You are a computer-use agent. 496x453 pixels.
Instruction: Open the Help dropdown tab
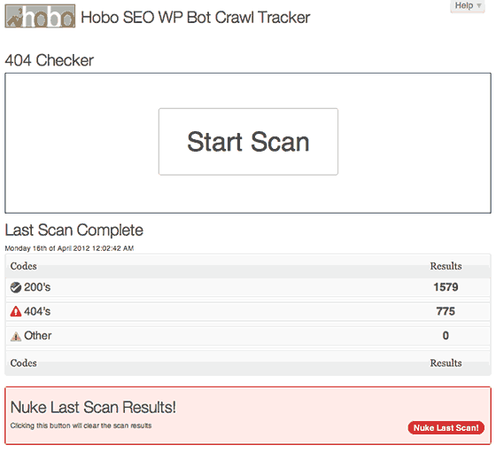pos(468,5)
